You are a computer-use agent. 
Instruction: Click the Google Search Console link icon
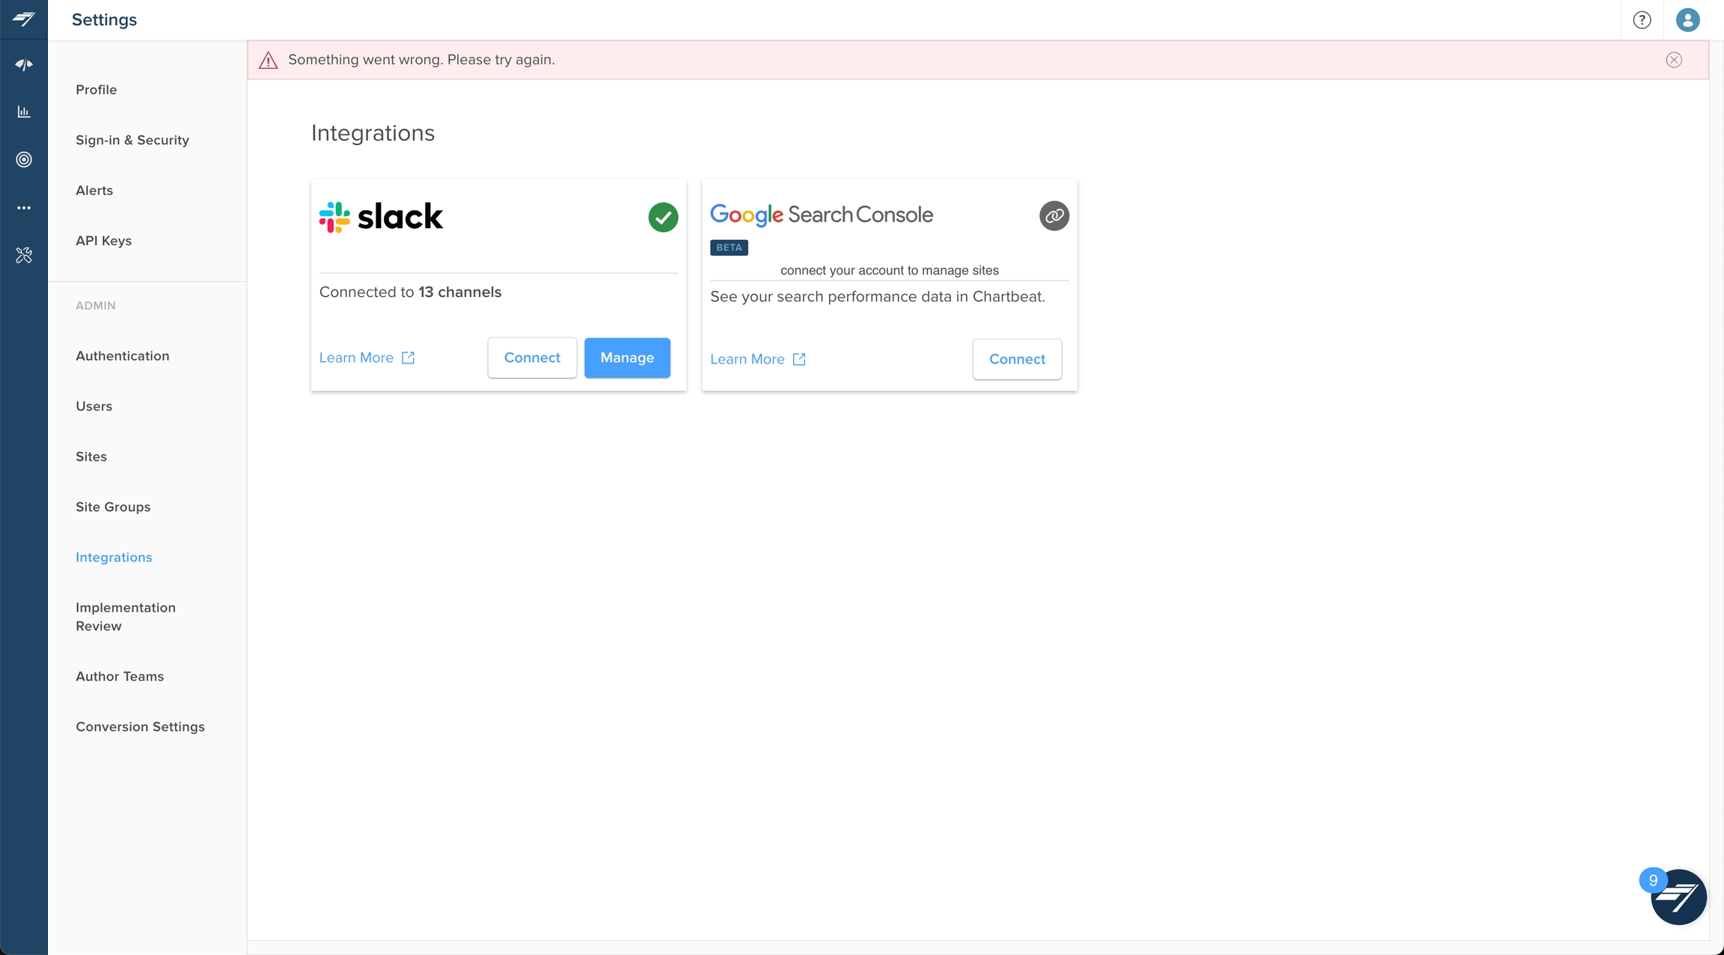click(x=1054, y=216)
